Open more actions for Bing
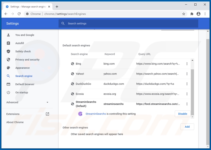The width and height of the screenshot is (211, 150). (x=187, y=64)
